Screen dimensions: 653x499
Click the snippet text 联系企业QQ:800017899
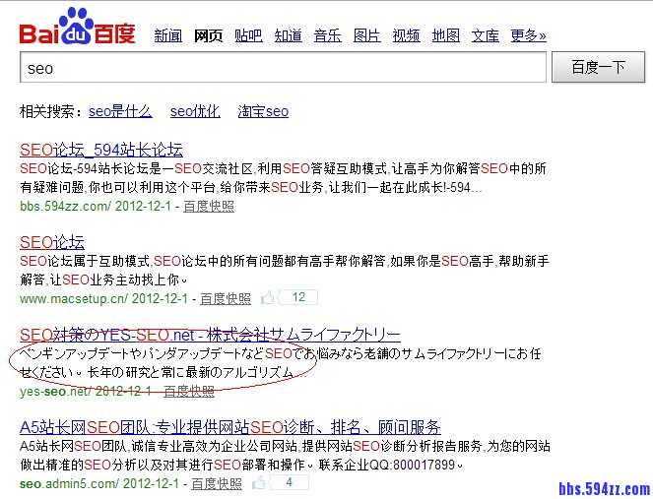[x=390, y=465]
